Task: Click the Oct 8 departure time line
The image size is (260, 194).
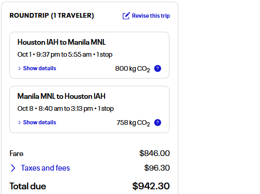Action: 66,109
